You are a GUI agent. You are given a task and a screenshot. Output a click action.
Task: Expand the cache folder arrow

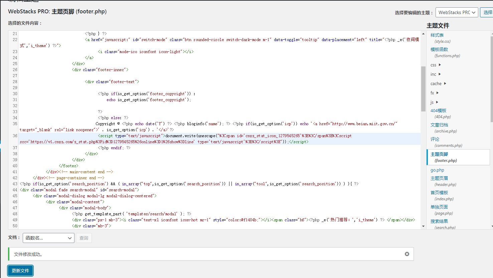[x=445, y=83]
